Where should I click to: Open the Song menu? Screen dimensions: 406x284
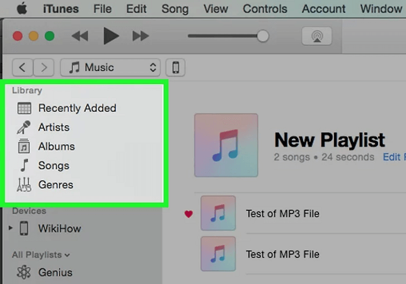click(x=175, y=9)
